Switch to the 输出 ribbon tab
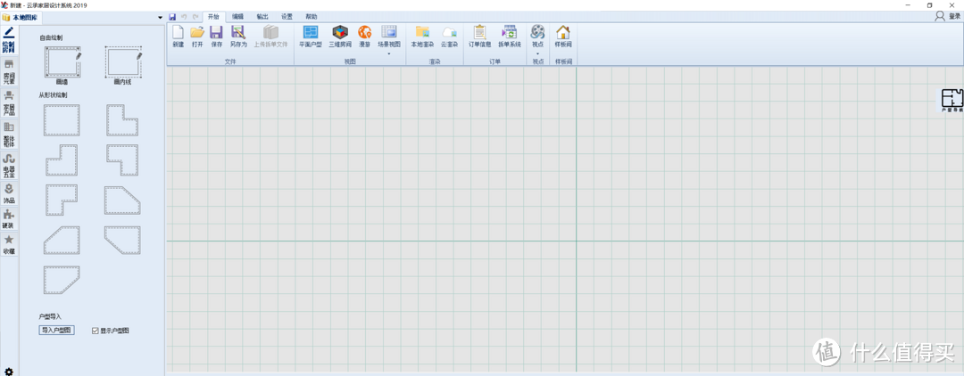 [262, 17]
